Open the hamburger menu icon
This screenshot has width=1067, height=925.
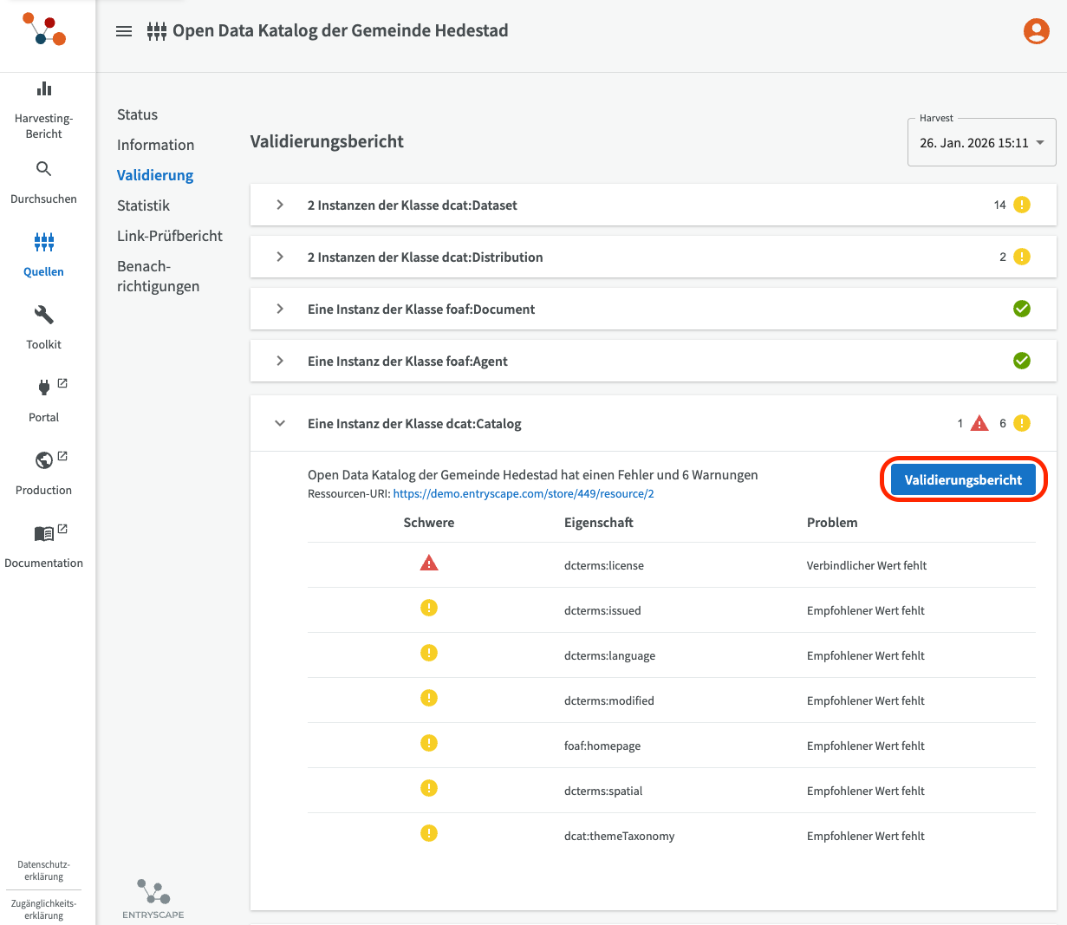124,31
